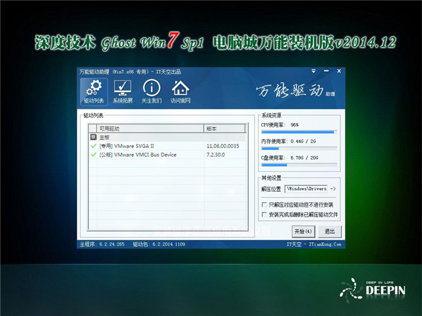Click the \Windows\Drivers path field
422x316 pixels.
coord(306,189)
